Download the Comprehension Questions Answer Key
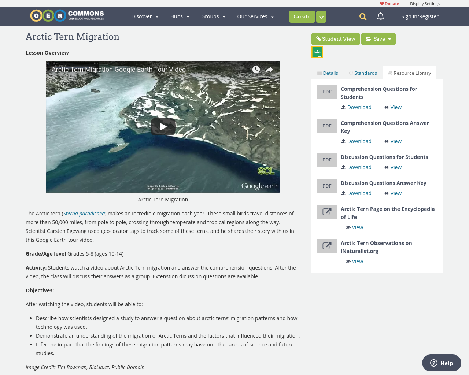 tap(356, 141)
